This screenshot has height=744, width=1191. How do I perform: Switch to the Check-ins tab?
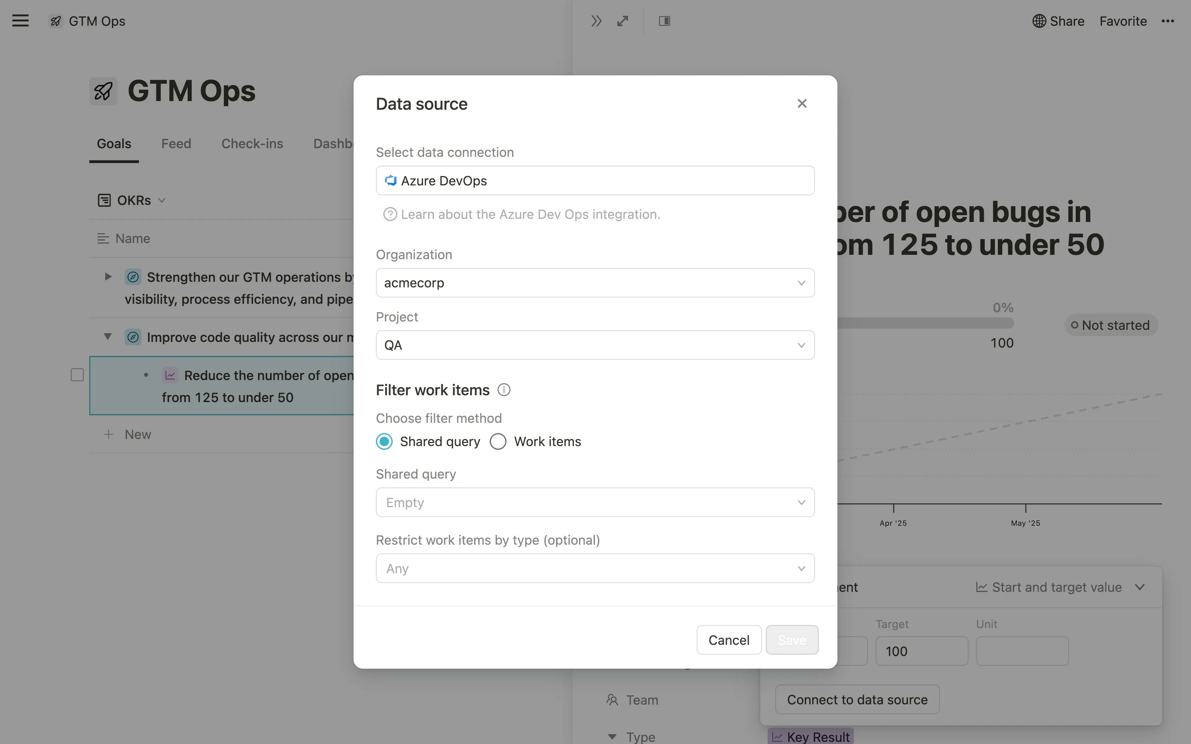point(252,144)
